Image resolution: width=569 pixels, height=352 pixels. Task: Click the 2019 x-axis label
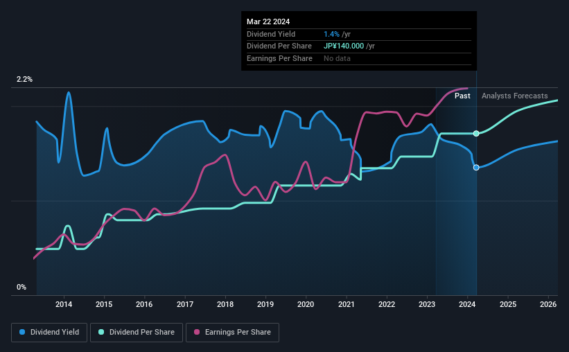[x=265, y=304]
